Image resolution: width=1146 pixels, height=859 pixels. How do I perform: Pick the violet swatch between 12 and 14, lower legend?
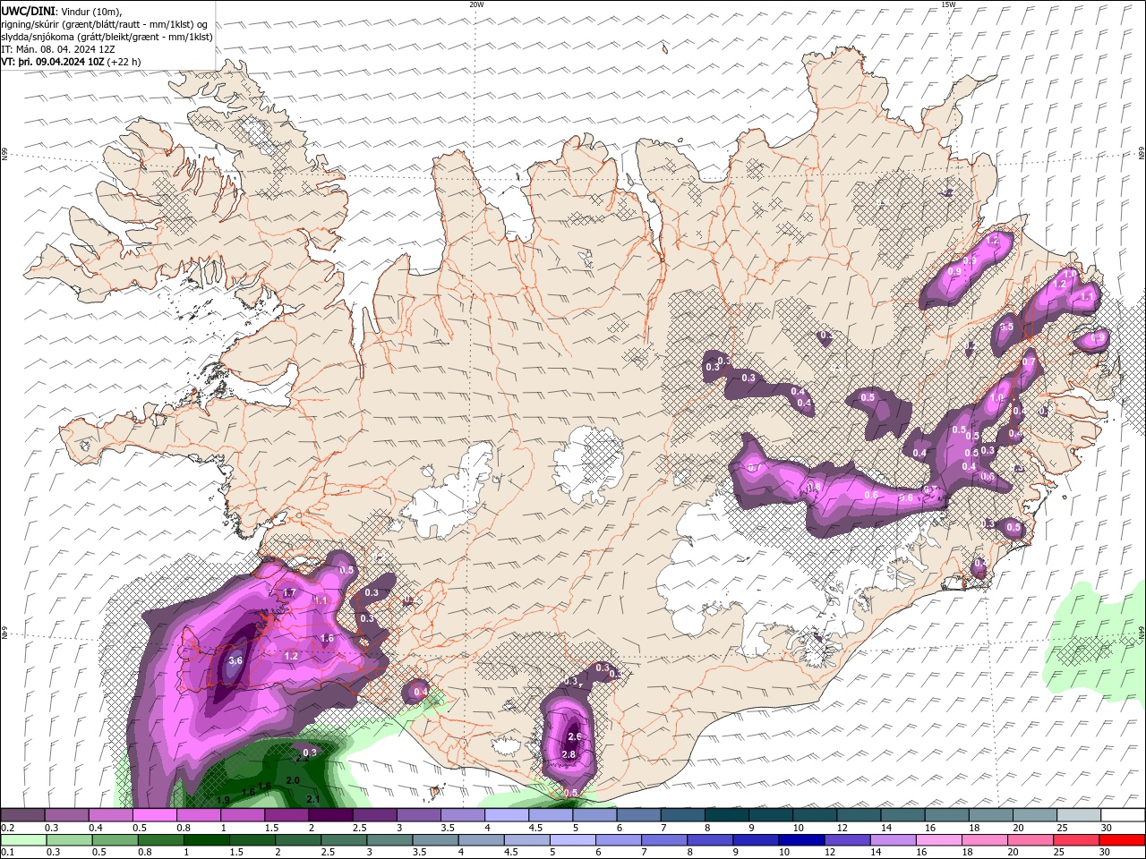846,840
